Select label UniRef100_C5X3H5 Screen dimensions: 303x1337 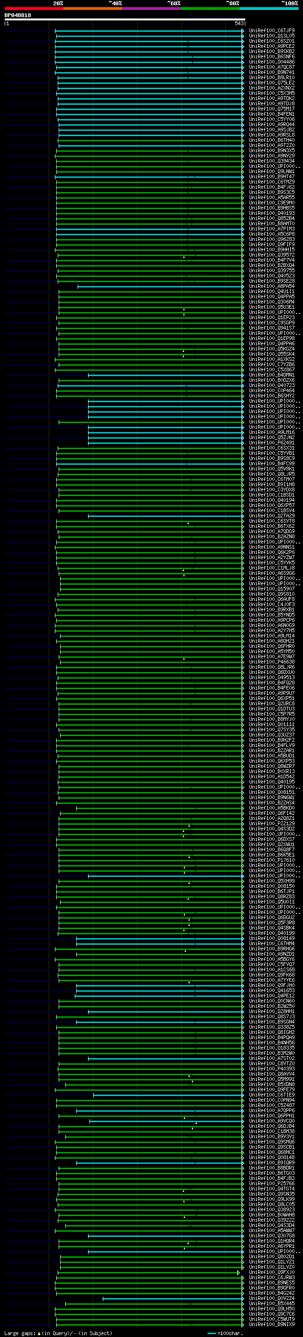coord(272,93)
